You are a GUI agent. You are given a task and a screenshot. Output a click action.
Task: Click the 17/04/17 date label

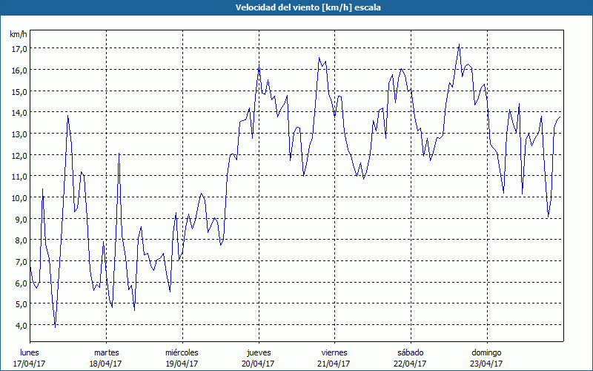coord(29,363)
